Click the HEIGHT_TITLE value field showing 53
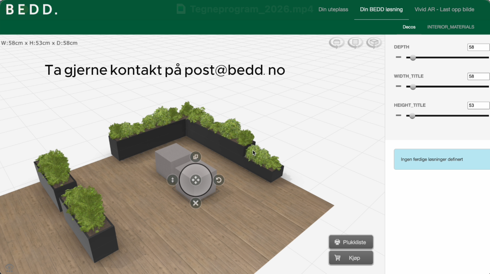 [x=478, y=105]
